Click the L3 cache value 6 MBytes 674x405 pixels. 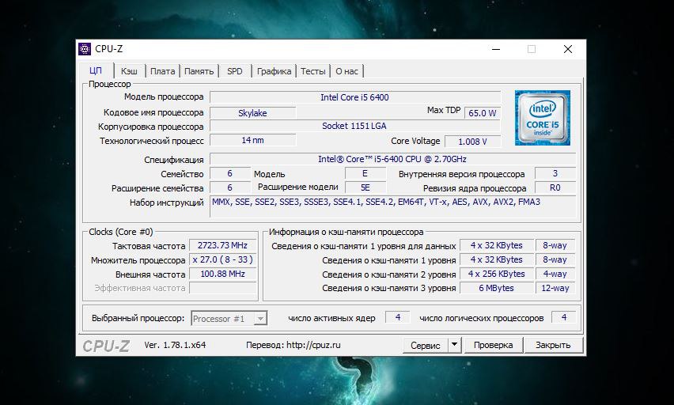(497, 288)
